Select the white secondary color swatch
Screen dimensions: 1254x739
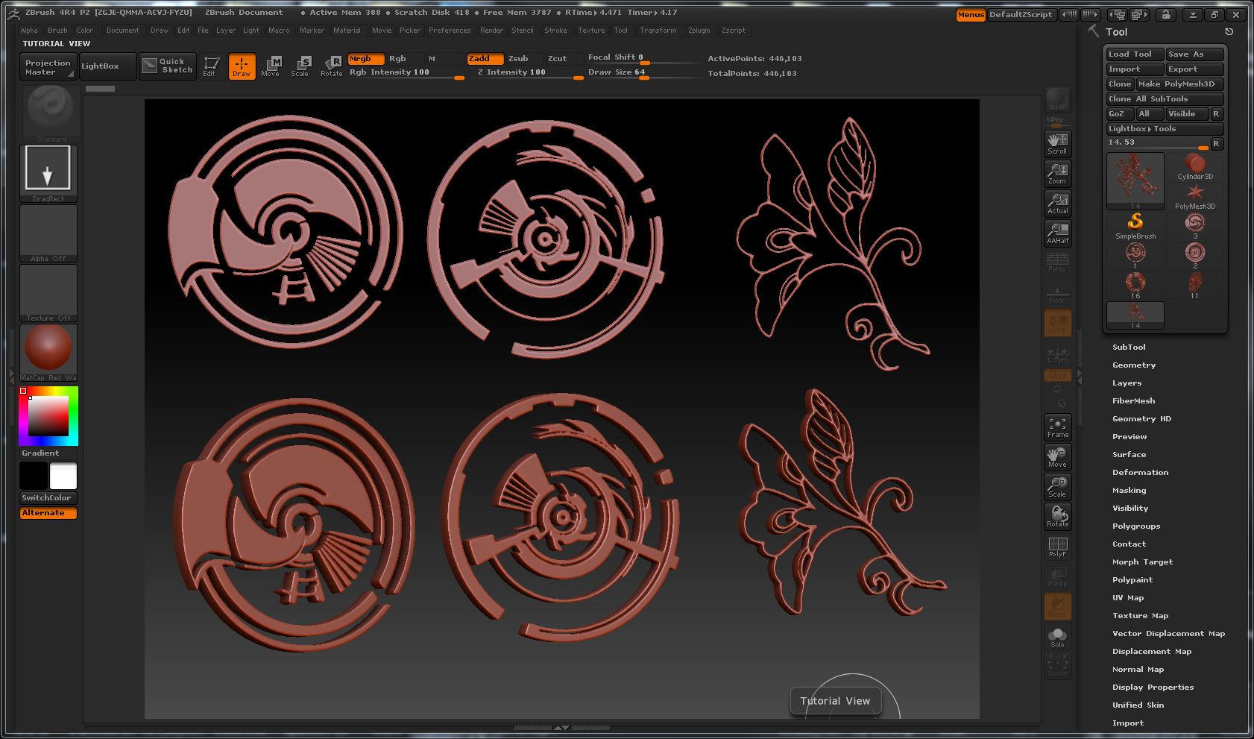click(63, 476)
